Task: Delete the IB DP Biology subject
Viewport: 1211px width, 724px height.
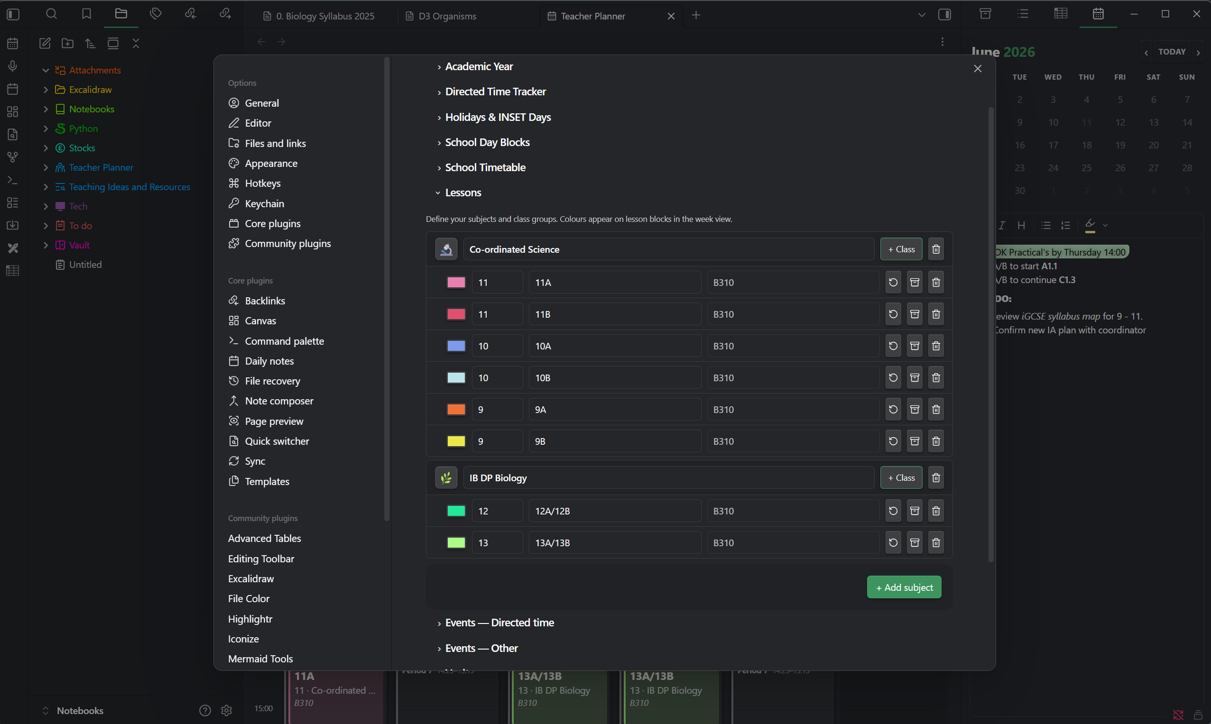Action: click(x=936, y=477)
